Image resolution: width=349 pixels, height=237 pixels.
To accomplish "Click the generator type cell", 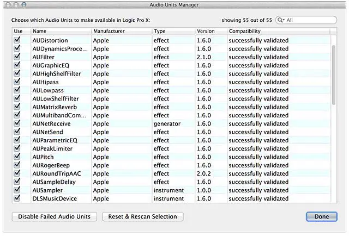I will click(167, 124).
